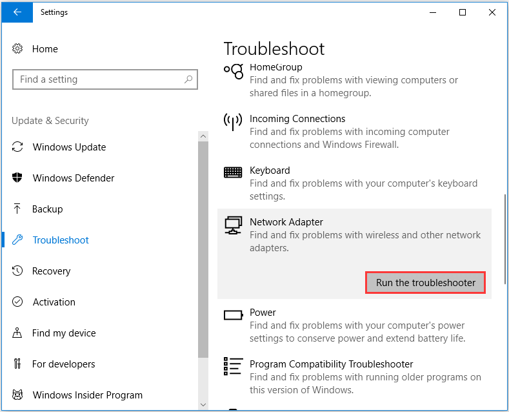Select the HomeGroup troubleshooter entry
Viewport: 509px width, 412px height.
point(354,81)
